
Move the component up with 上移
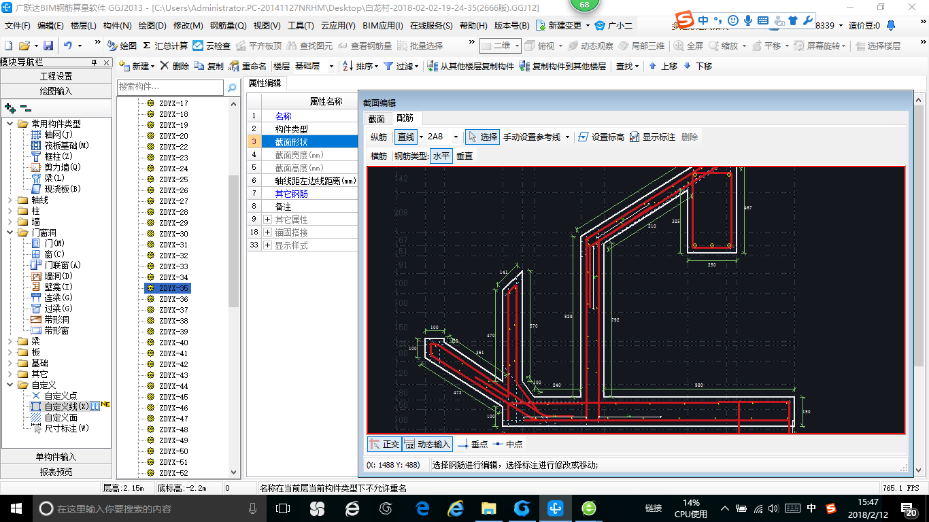663,66
